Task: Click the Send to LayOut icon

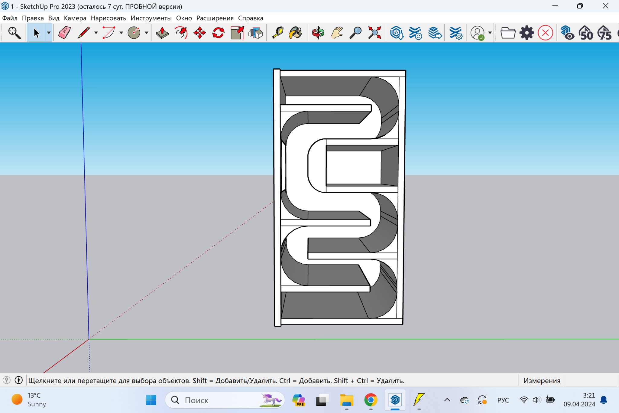Action: pos(435,33)
